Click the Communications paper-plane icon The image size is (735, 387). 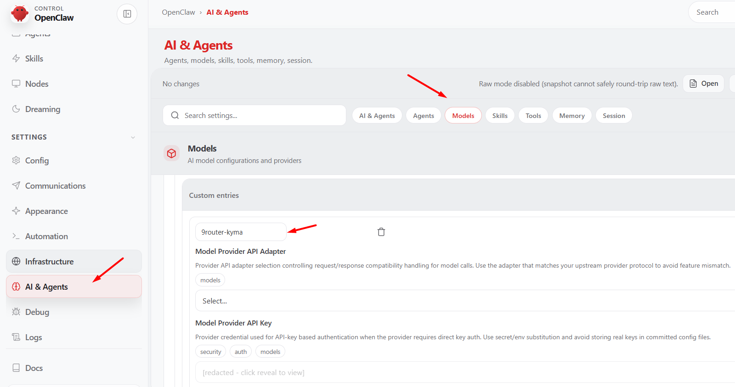click(x=16, y=185)
